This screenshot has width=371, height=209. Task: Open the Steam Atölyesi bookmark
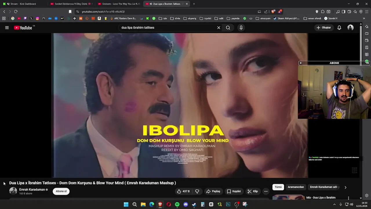pos(286,18)
